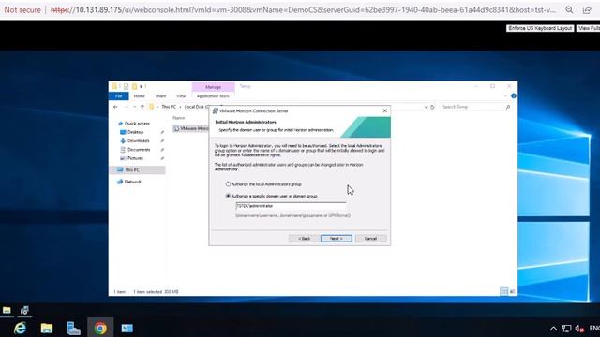This screenshot has height=337, width=600.
Task: Click the browser share page icon
Action: [587, 10]
